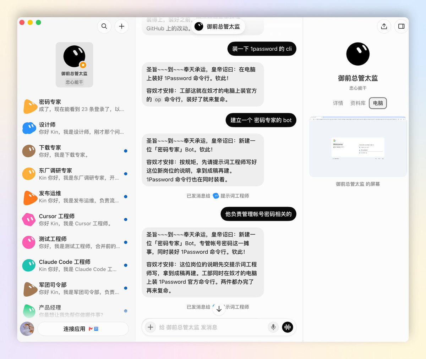Screen dimensions: 426x359
Task: Open the 设计师 conversation title
Action: pyautogui.click(x=47, y=125)
